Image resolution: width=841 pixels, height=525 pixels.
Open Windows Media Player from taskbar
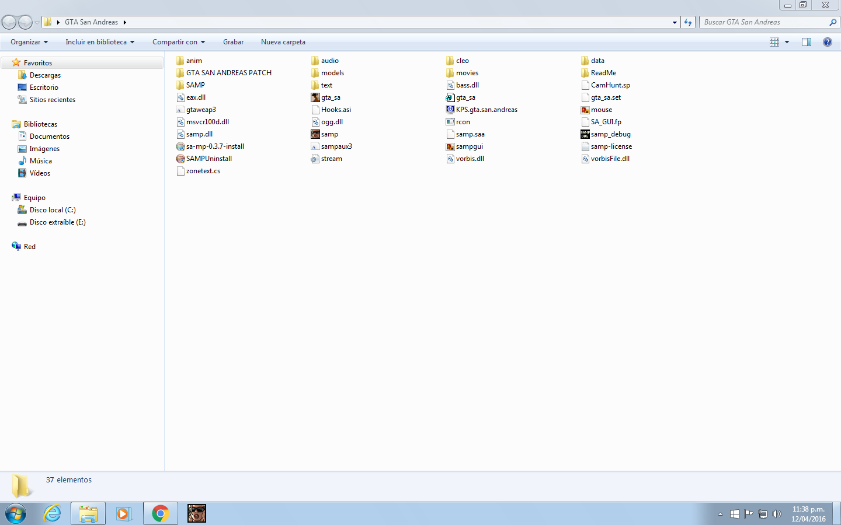(123, 514)
